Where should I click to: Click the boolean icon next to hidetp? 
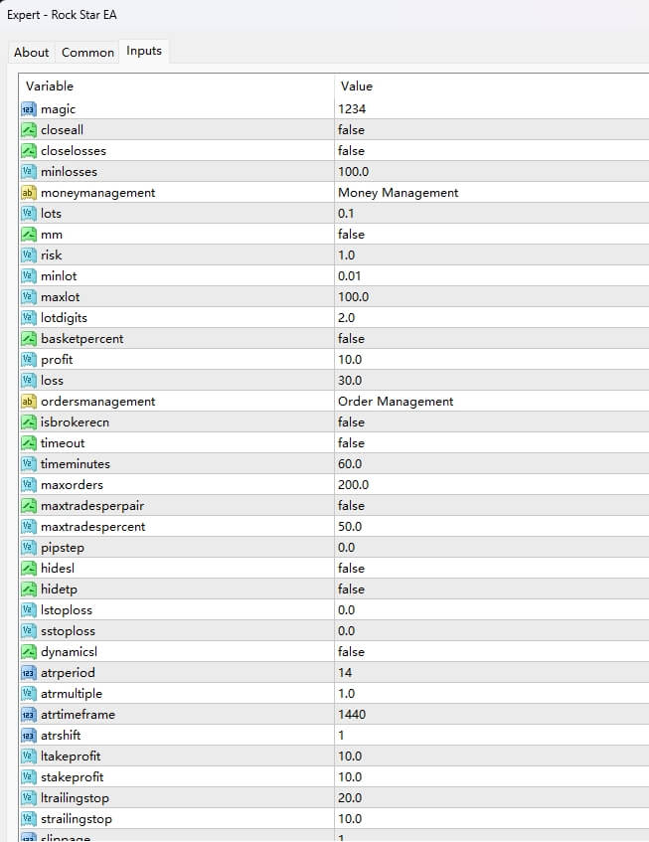click(x=29, y=589)
